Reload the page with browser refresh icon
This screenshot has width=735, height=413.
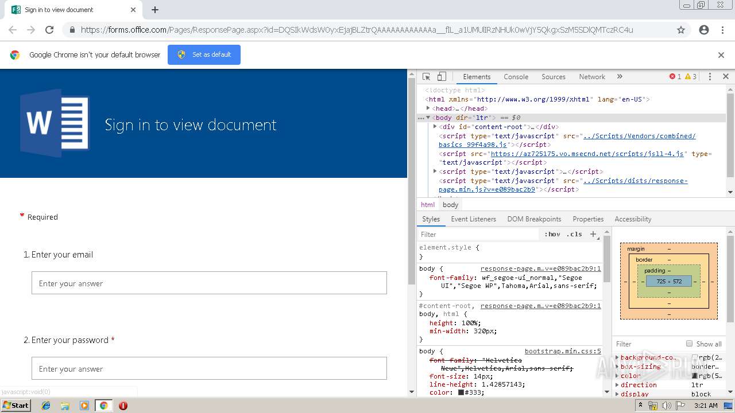[49, 30]
